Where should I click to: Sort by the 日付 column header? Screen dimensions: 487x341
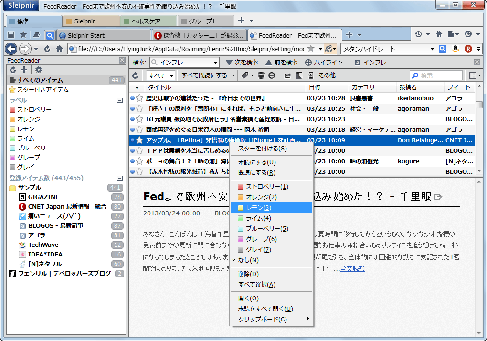point(327,87)
